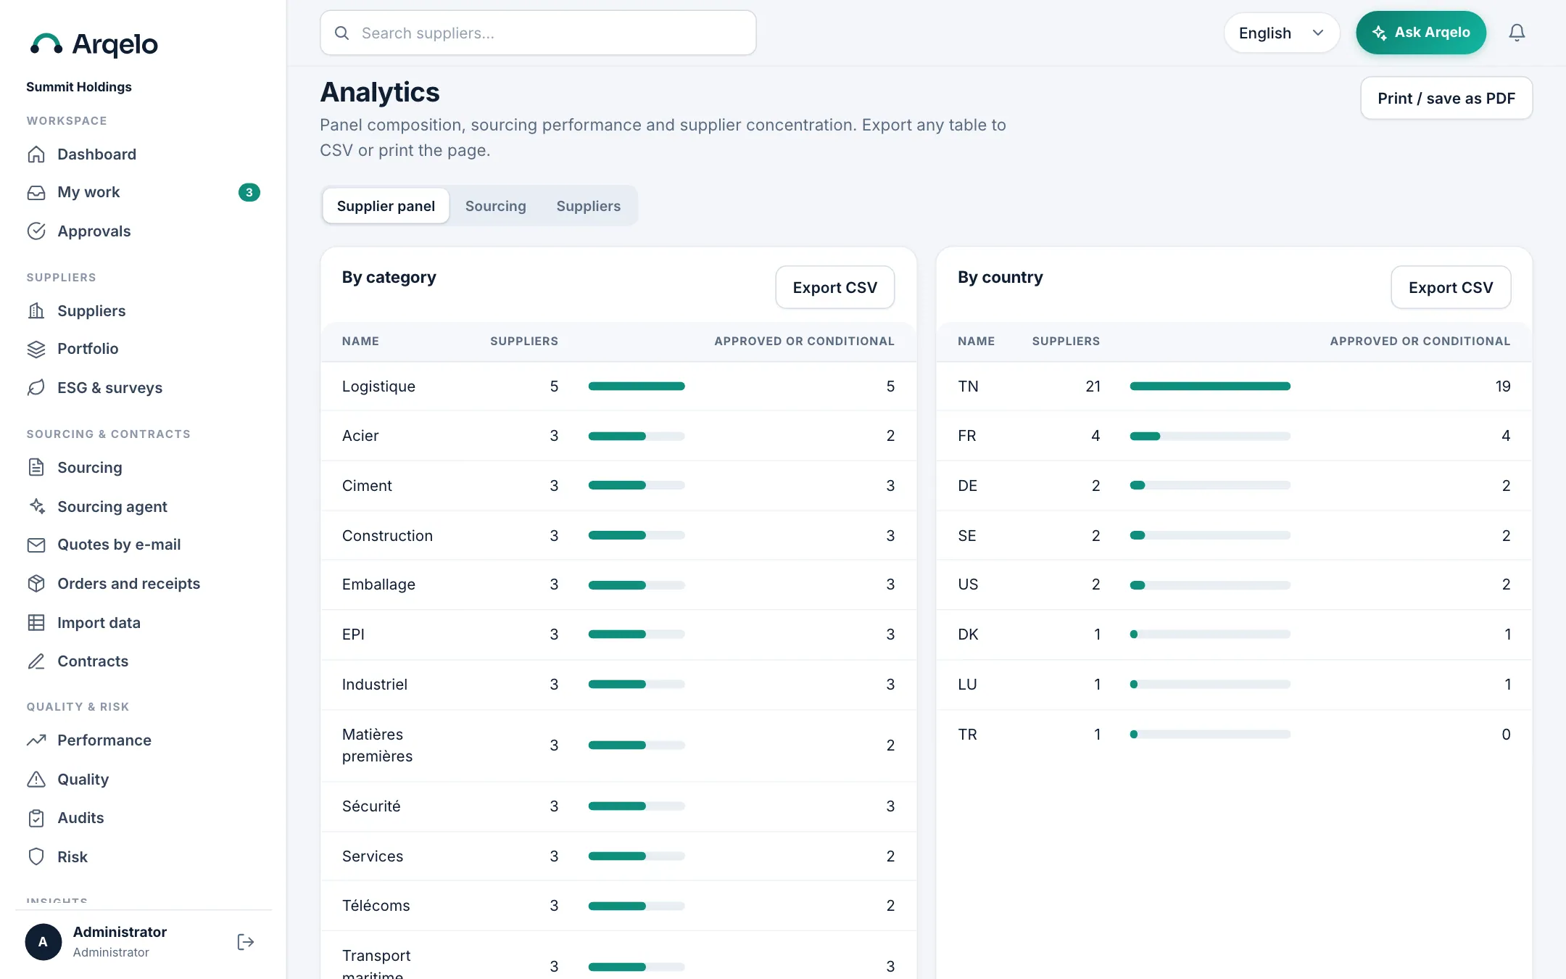Switch to the Sourcing analytics tab

click(x=496, y=206)
